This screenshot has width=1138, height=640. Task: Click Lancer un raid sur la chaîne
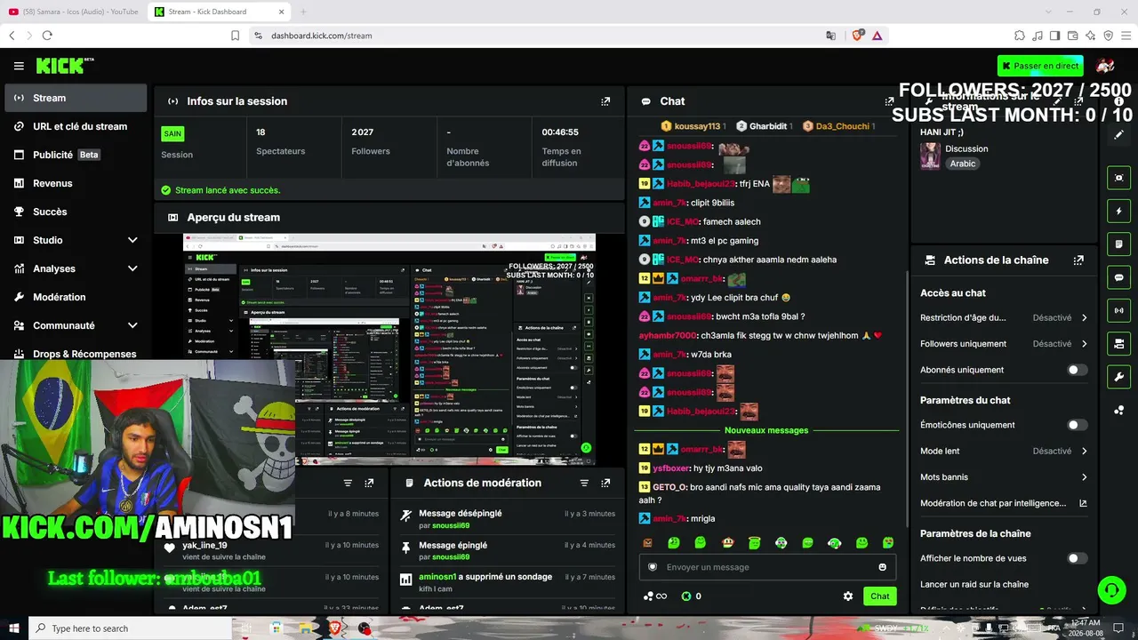coord(974,585)
